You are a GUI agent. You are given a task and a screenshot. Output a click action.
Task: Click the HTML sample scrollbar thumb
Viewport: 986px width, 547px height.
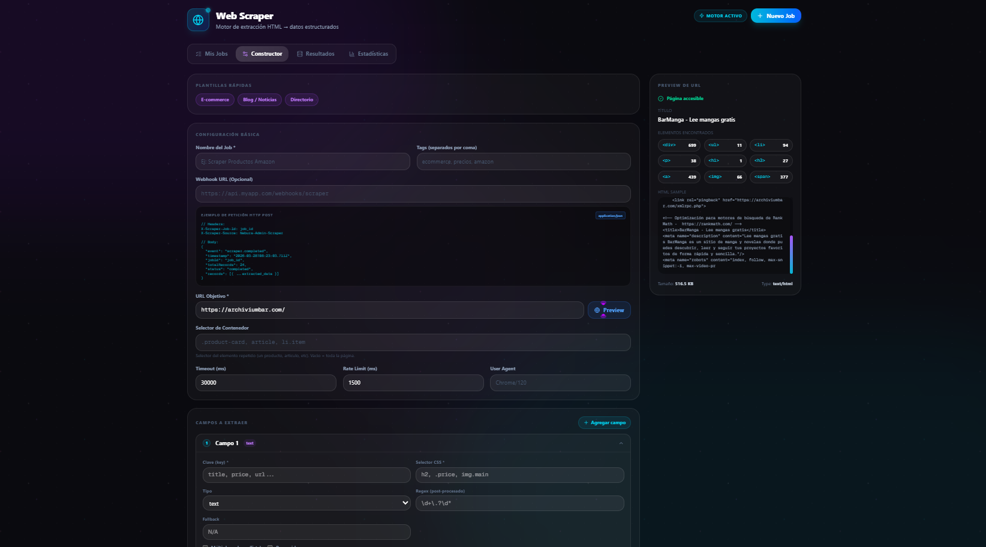[791, 255]
